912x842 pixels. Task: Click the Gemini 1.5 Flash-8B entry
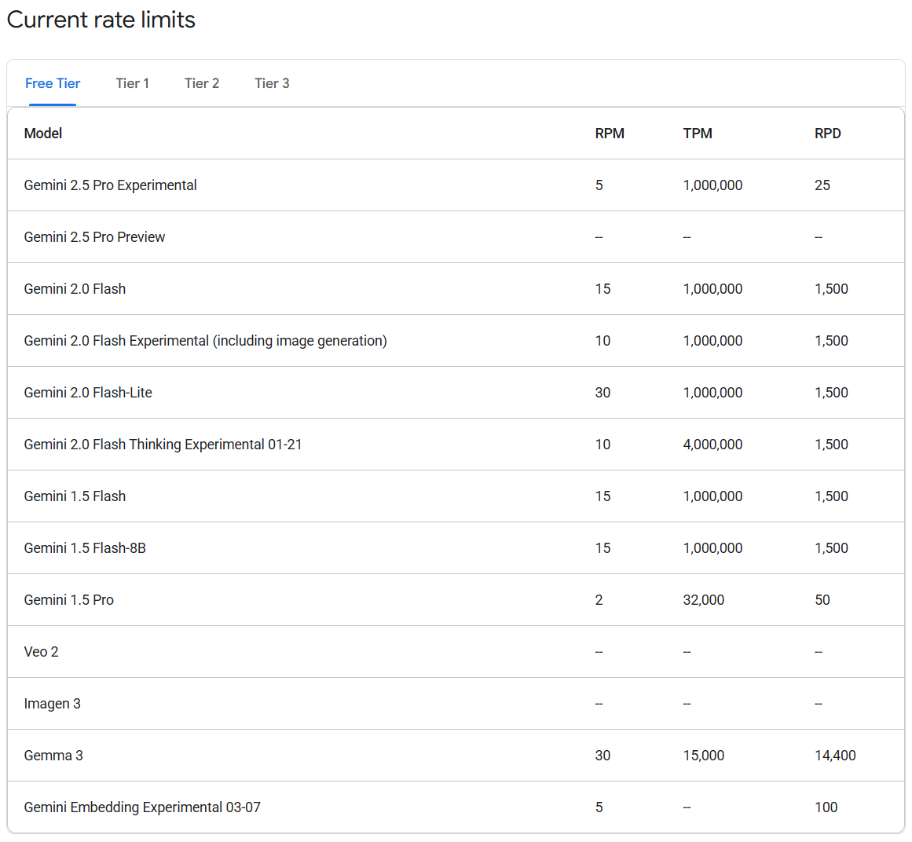[x=86, y=548]
